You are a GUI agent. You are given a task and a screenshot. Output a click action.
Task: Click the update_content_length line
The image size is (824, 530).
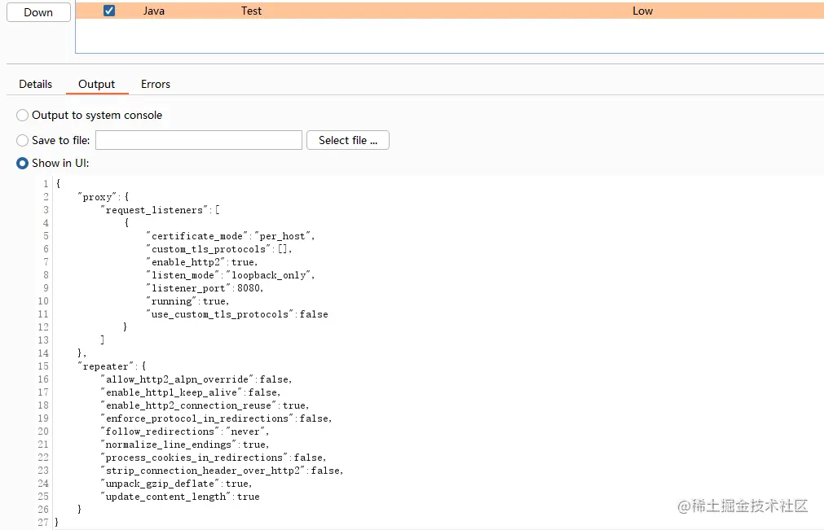click(x=180, y=497)
